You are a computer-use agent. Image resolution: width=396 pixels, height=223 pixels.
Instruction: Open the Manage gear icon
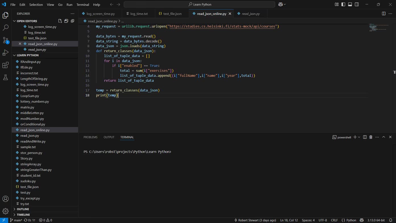[5, 211]
